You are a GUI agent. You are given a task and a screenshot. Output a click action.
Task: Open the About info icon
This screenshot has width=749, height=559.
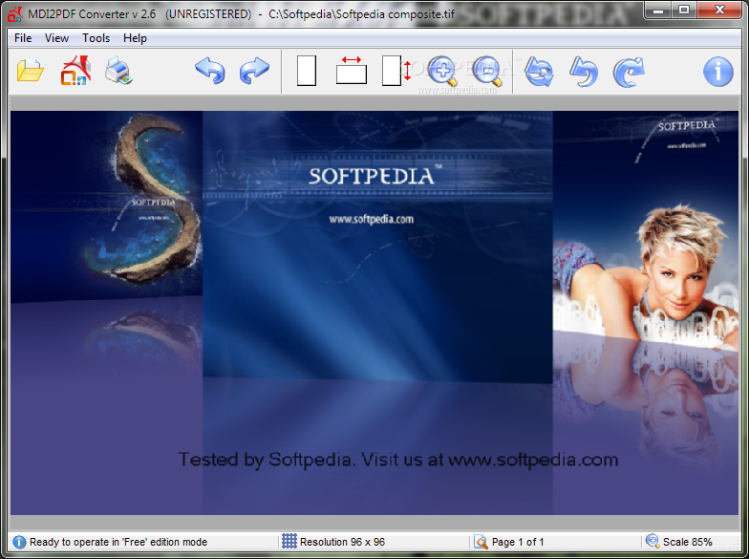coord(718,72)
